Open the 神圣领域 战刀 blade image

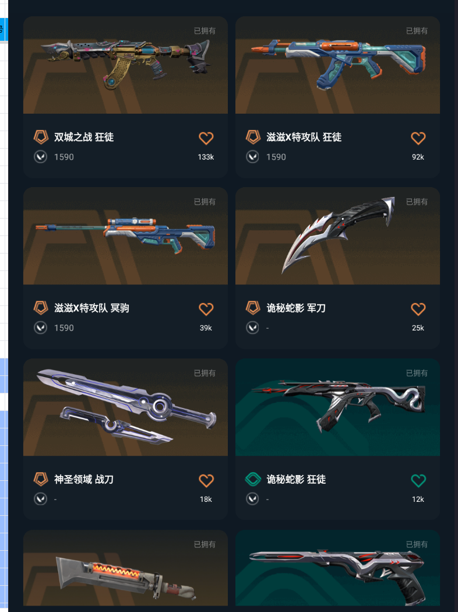[x=126, y=407]
